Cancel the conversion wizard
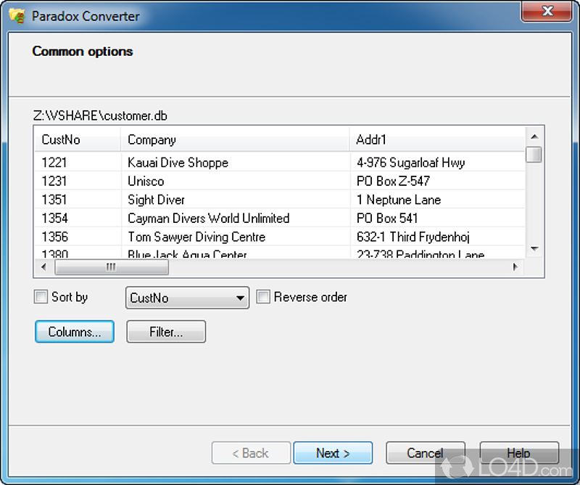 pyautogui.click(x=425, y=453)
